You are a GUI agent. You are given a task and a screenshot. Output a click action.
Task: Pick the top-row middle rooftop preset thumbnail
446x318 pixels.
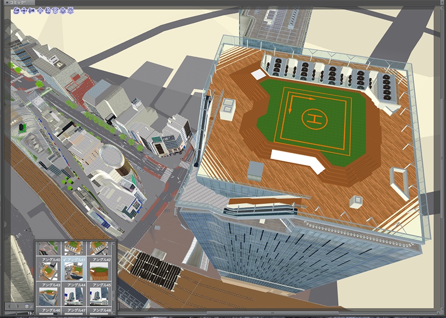pyautogui.click(x=74, y=248)
